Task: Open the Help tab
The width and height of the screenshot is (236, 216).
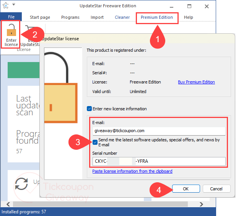Action: [x=189, y=17]
